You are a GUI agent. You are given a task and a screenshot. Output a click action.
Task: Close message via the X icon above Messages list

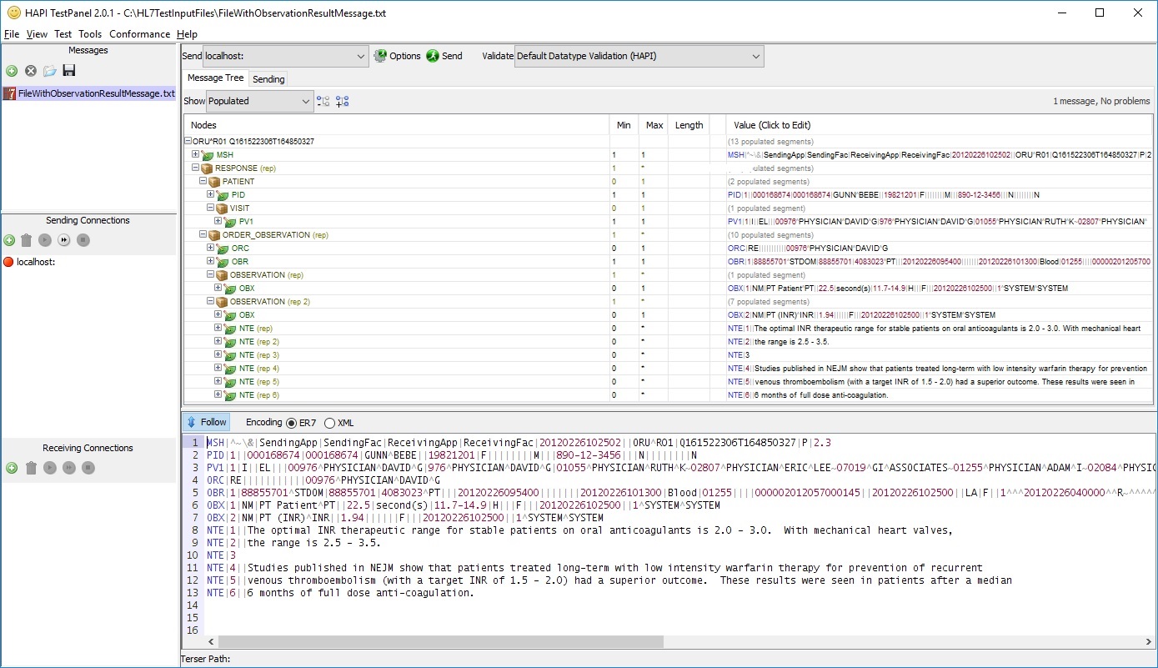(30, 71)
